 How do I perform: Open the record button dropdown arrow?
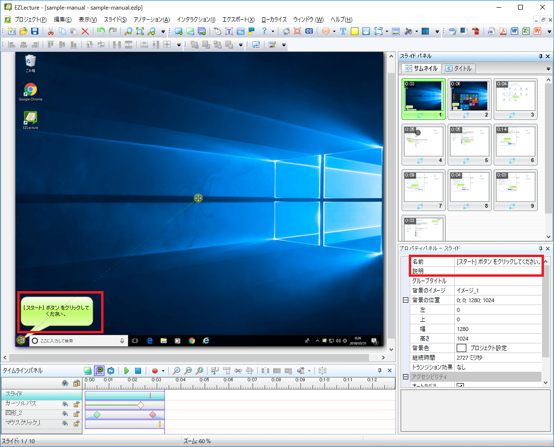(x=163, y=371)
